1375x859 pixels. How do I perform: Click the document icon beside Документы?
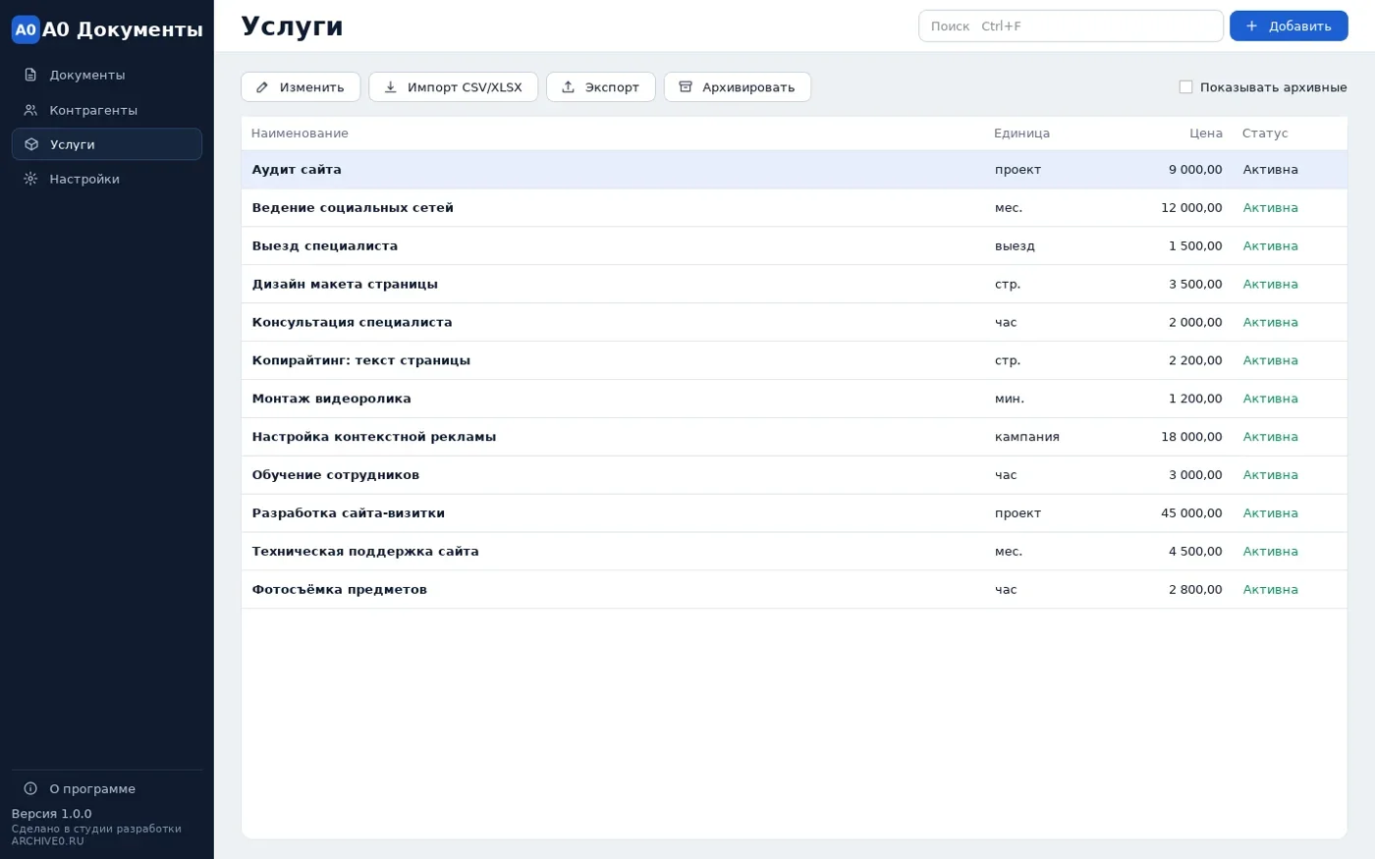(x=30, y=75)
